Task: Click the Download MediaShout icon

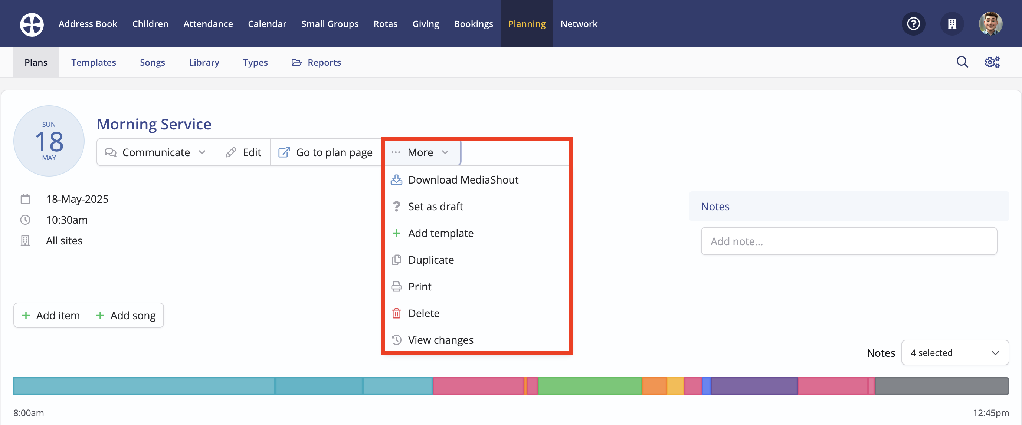Action: pos(396,179)
